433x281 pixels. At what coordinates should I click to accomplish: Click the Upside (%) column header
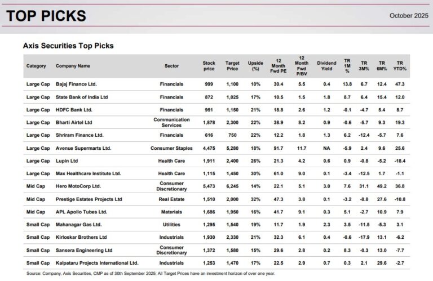(x=255, y=66)
